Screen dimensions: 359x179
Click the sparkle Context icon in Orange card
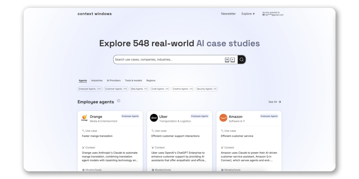83,148
